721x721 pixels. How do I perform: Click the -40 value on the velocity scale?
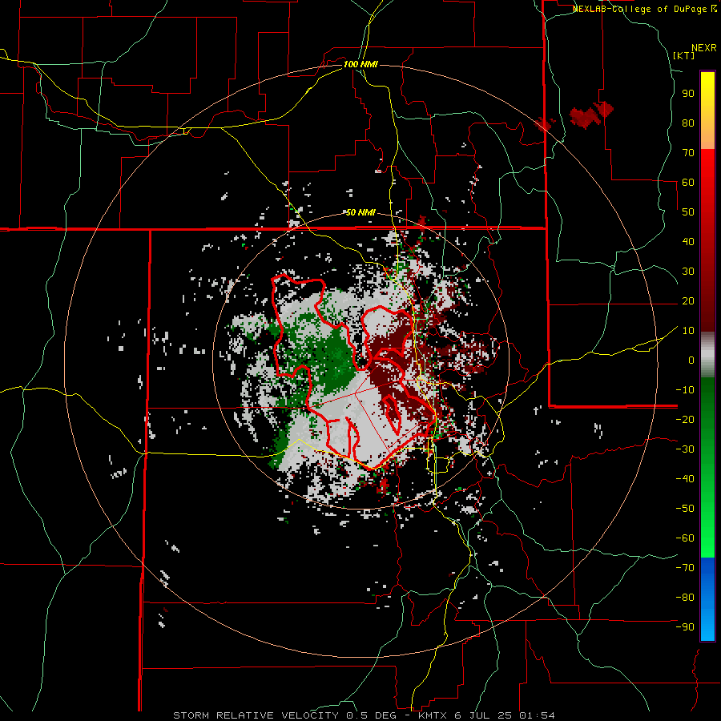pos(685,479)
